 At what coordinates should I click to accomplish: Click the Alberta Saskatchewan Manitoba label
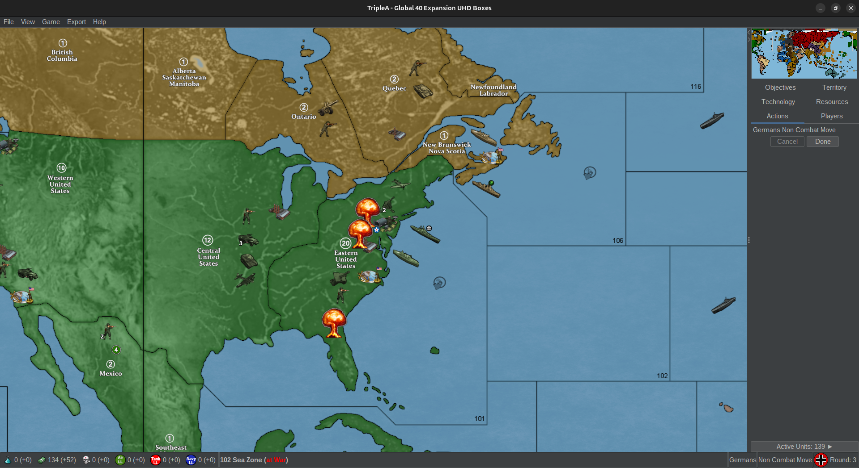(x=184, y=77)
